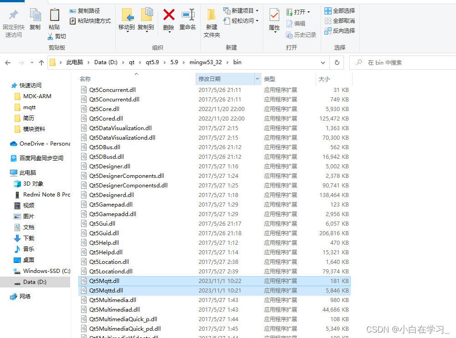Select the Qt5Gui.dll file

[x=214, y=224]
